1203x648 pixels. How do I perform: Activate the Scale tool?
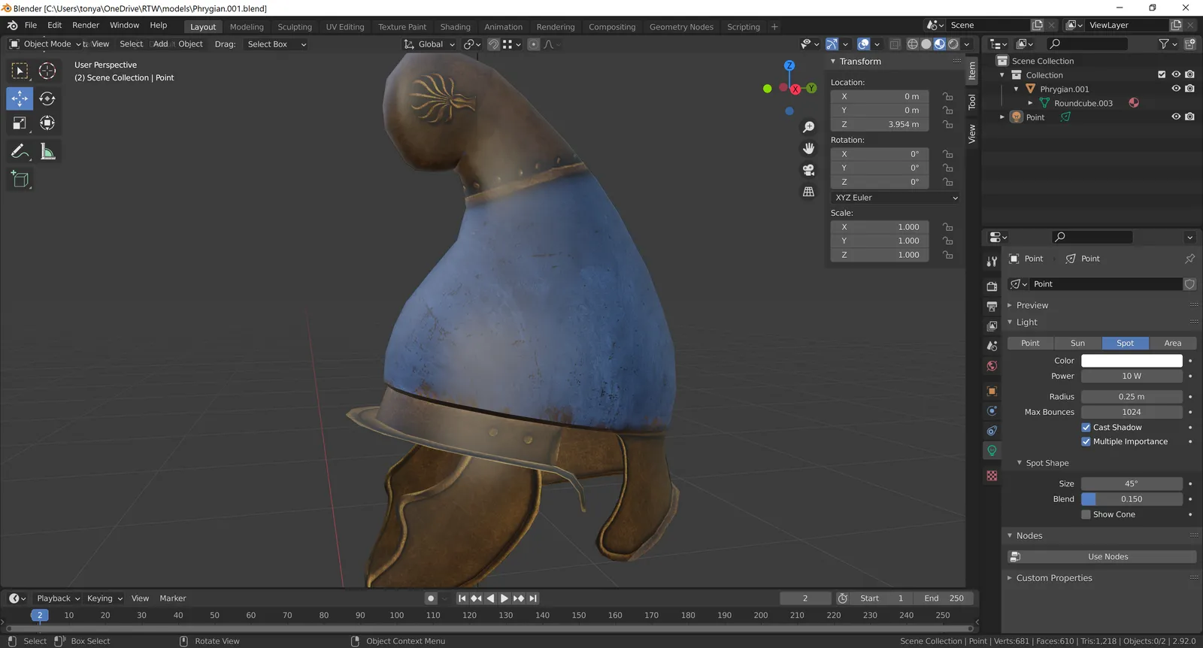pyautogui.click(x=20, y=123)
